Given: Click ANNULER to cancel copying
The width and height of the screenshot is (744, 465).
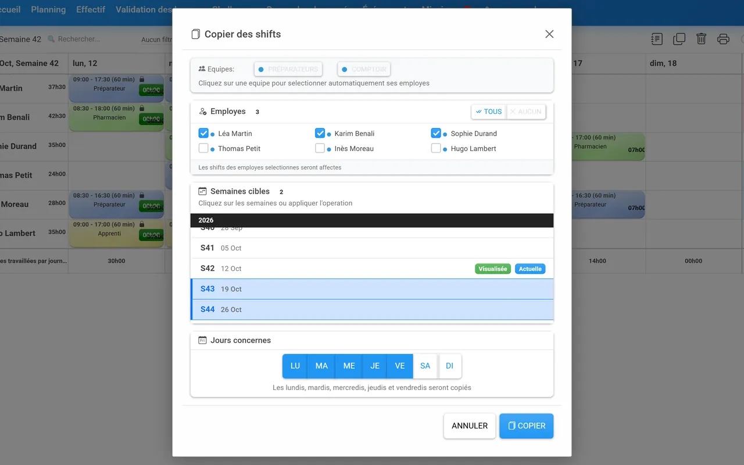Looking at the screenshot, I should click(x=470, y=426).
